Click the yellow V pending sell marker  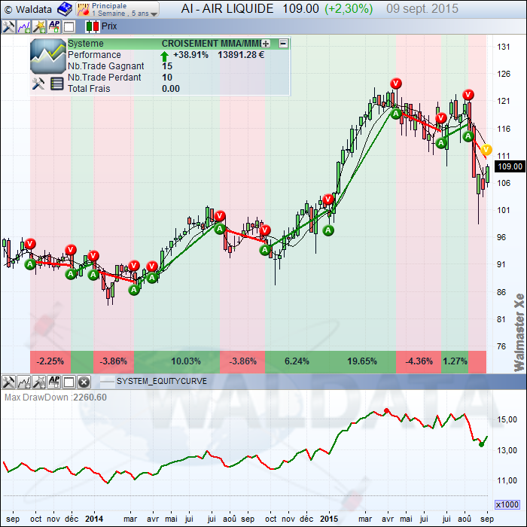click(x=486, y=150)
